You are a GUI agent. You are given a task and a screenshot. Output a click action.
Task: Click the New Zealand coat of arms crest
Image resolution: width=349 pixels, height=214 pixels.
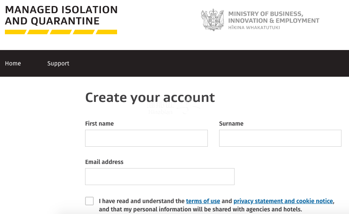click(x=212, y=20)
